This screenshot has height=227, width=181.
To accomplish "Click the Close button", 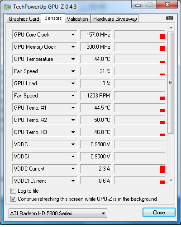I will [x=159, y=213].
